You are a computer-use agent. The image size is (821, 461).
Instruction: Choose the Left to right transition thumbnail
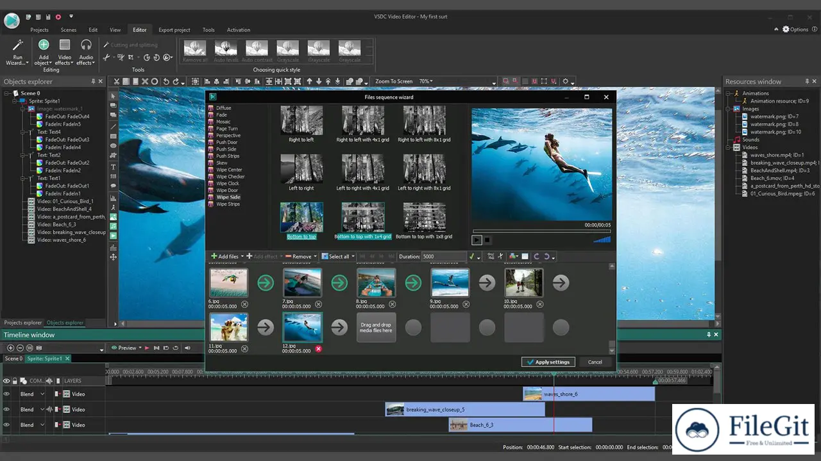pyautogui.click(x=301, y=169)
